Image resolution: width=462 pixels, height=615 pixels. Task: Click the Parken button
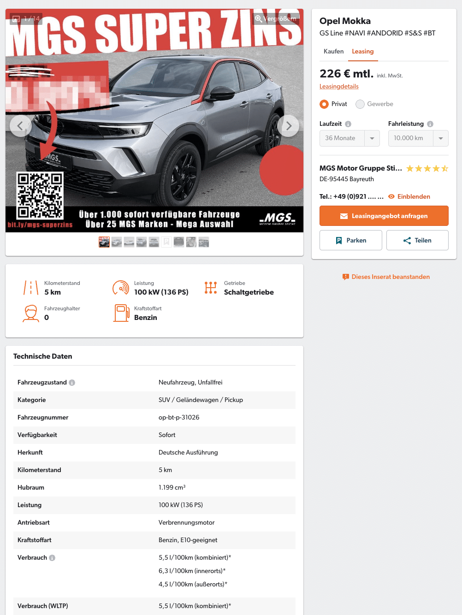(351, 240)
